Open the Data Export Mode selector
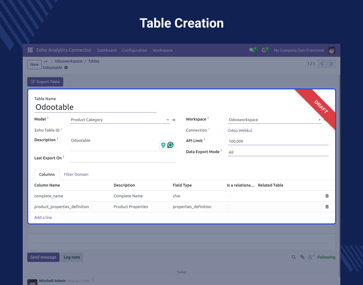 (278, 152)
